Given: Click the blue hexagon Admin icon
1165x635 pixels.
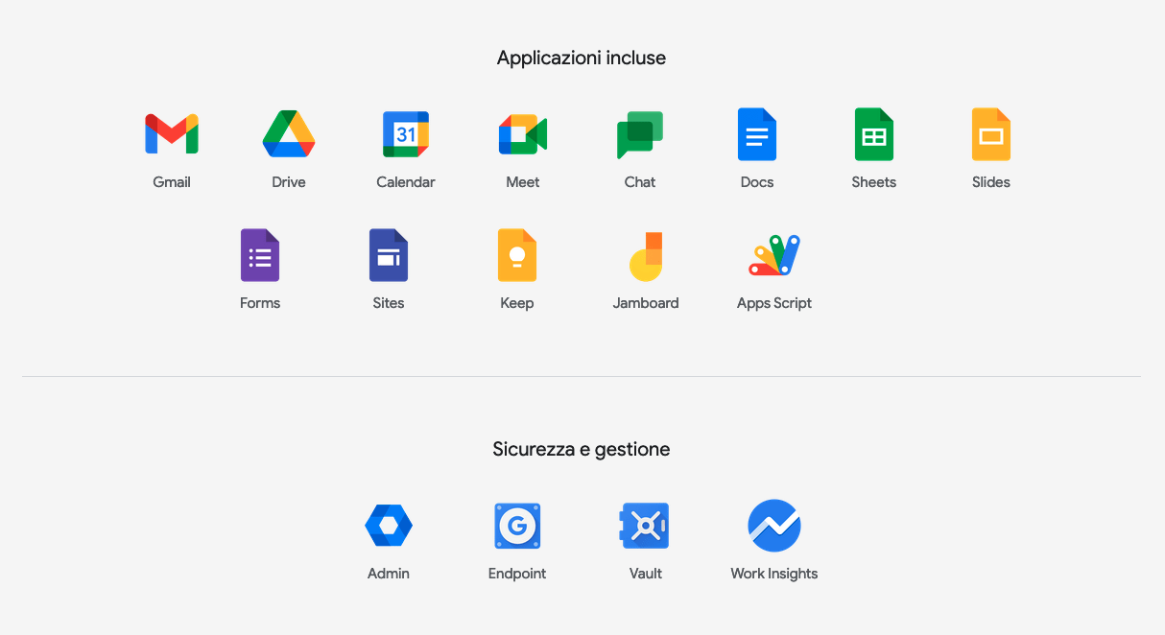Looking at the screenshot, I should point(389,526).
